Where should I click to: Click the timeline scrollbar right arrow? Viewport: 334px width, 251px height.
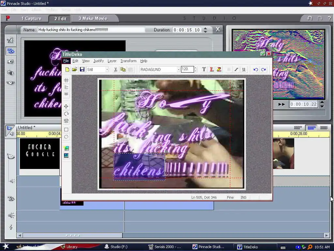[327, 235]
